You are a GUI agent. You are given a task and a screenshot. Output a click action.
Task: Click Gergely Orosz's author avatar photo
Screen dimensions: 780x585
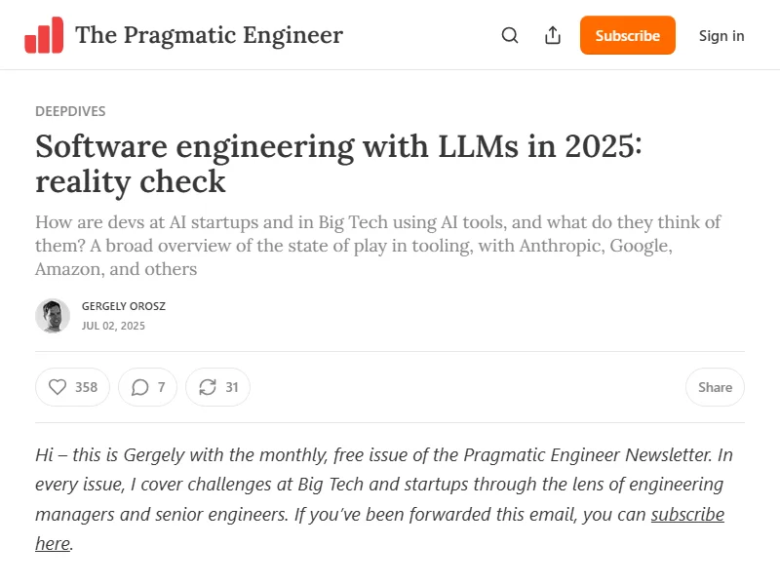[x=53, y=316]
